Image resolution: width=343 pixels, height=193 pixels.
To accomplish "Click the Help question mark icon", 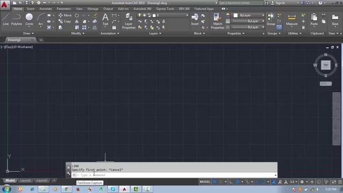I will coord(320,3).
